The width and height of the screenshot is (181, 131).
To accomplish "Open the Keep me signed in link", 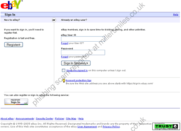I will (77, 70).
